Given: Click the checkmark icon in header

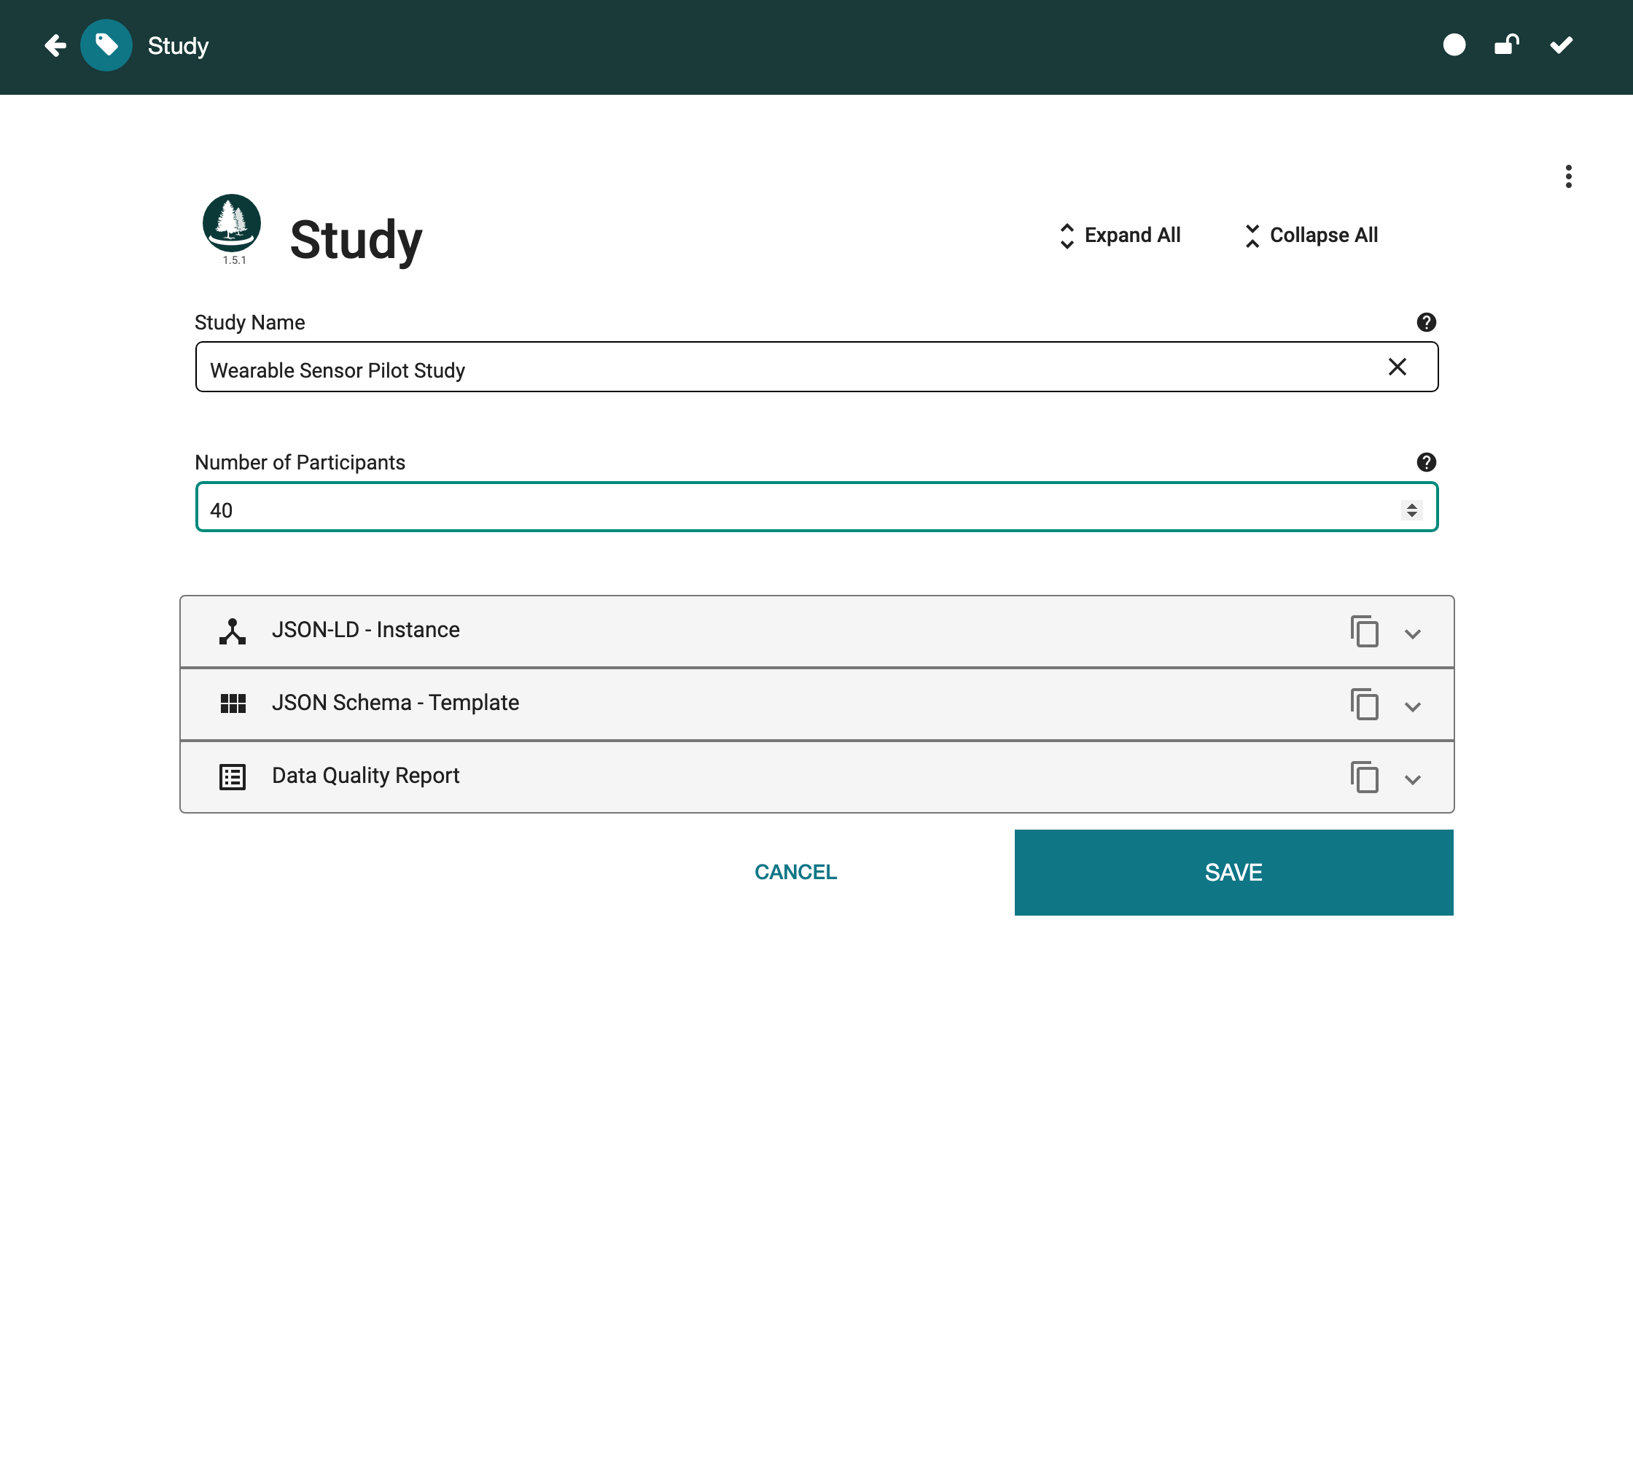Looking at the screenshot, I should click(x=1561, y=45).
